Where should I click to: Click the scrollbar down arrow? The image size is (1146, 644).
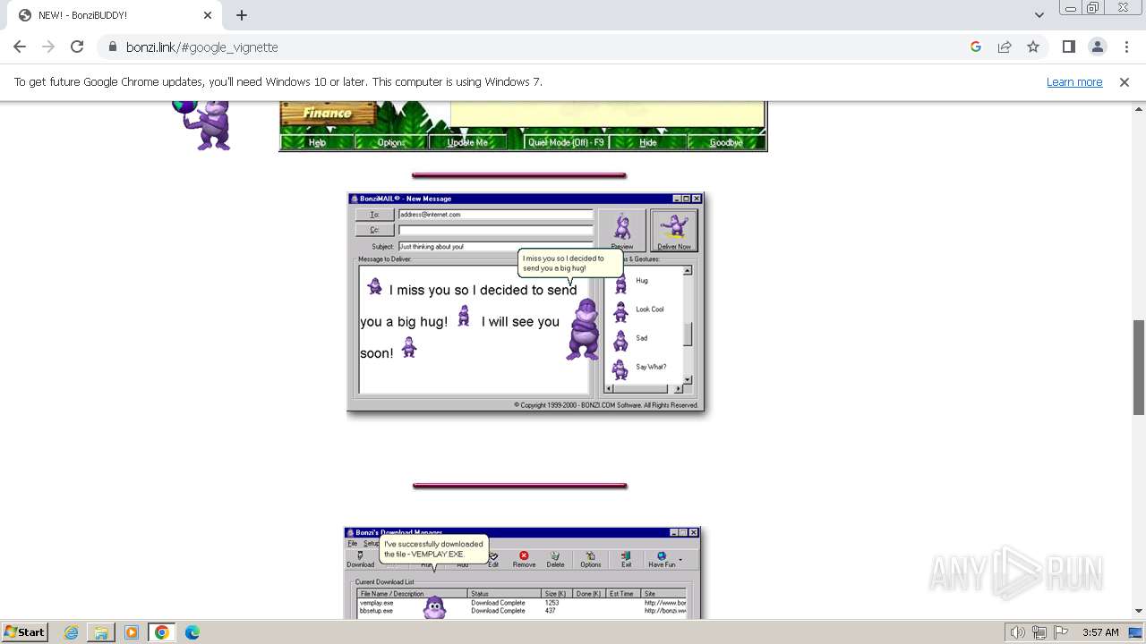tap(1139, 611)
